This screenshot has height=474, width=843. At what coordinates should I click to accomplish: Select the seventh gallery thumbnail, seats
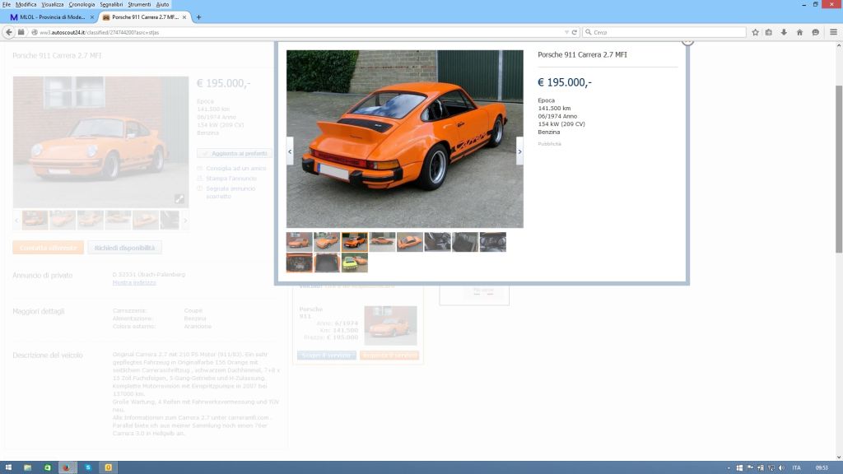click(x=465, y=242)
